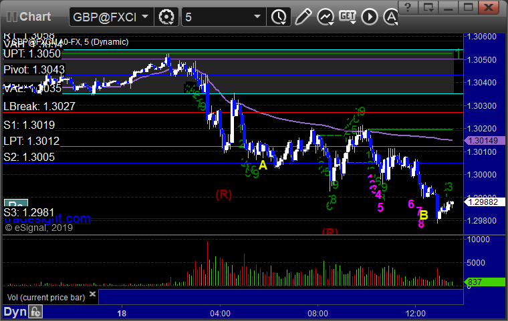Click the S2: 1.3005 support label
508x321 pixels.
pos(29,157)
